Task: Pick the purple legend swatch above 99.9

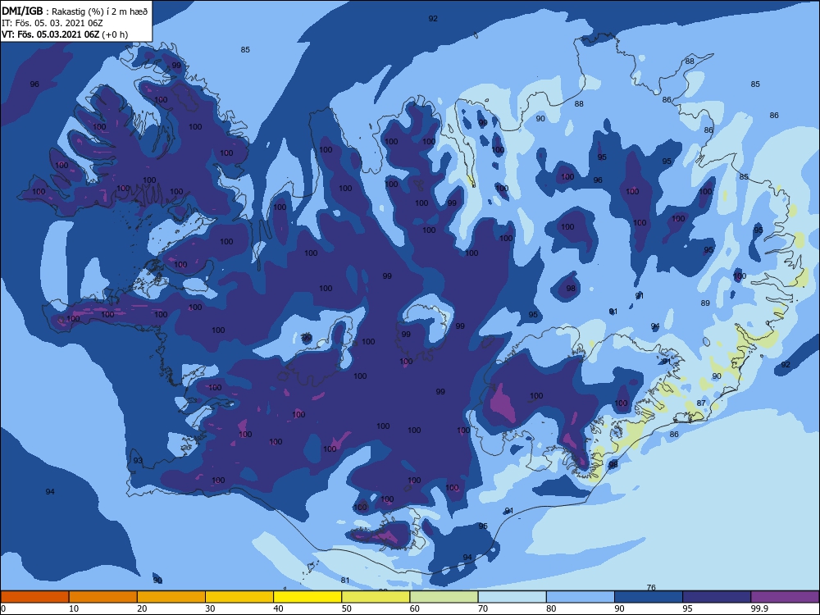Action: (785, 597)
